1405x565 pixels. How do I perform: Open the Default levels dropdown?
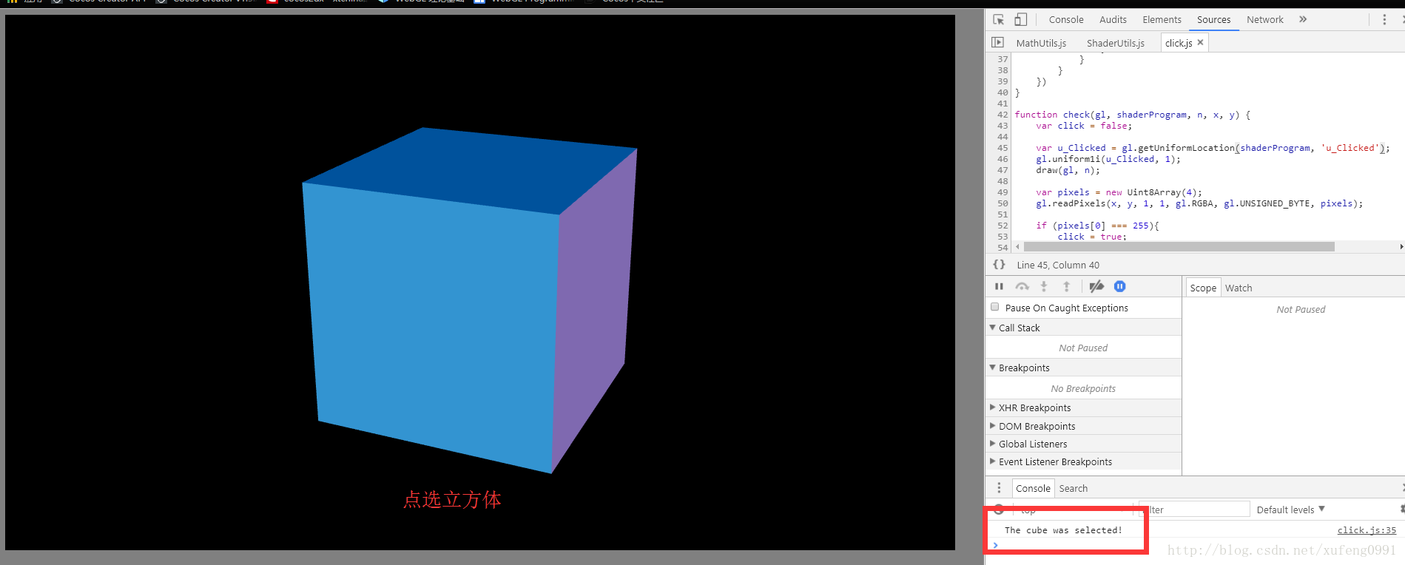click(x=1290, y=510)
